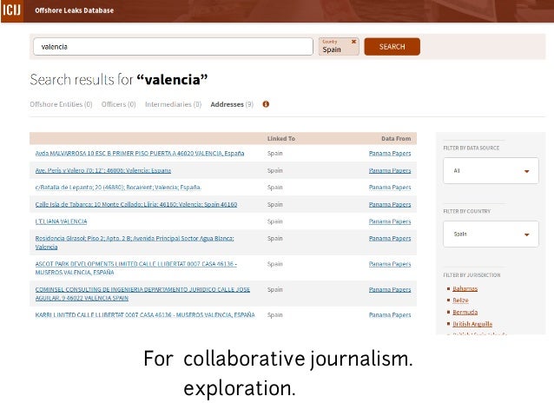Select the Addresses tab
This screenshot has width=554, height=416.
[x=231, y=104]
